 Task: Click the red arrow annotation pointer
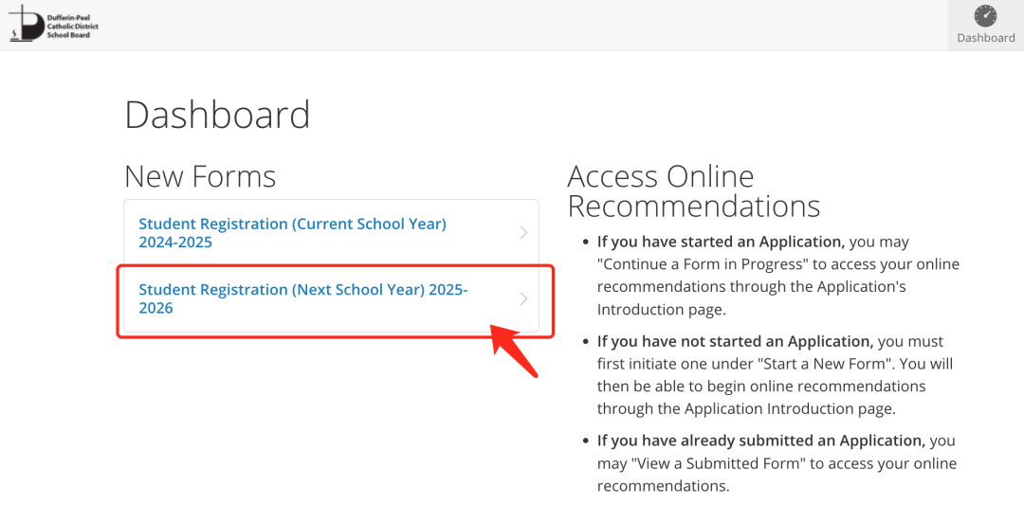pyautogui.click(x=513, y=350)
